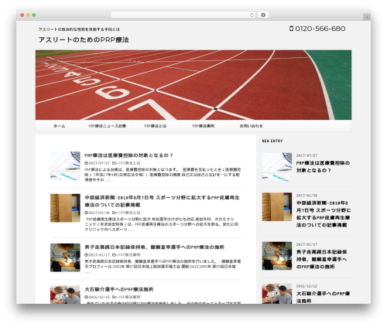387x327 pixels.
Task: Go to the ホーム menu item
Action: (x=59, y=126)
